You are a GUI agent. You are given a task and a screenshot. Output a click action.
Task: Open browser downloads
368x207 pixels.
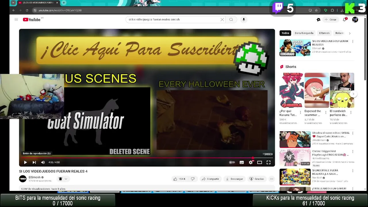(342, 10)
